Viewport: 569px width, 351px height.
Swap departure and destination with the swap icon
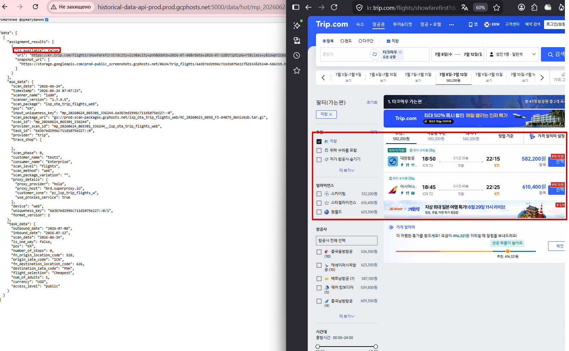coord(375,54)
